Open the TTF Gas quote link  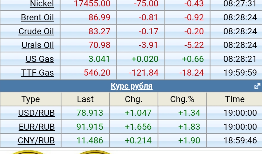(37, 73)
